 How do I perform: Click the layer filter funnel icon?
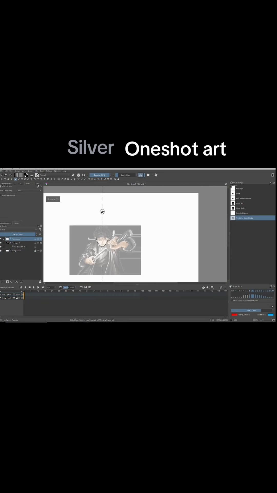pos(40,230)
